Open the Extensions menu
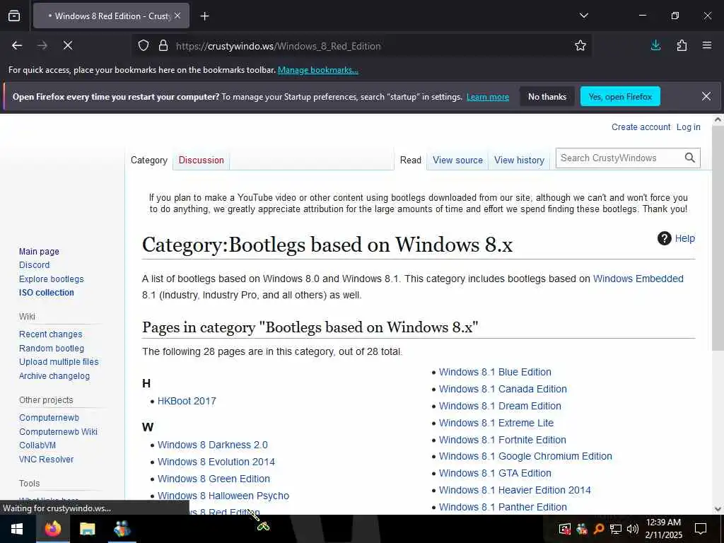The height and width of the screenshot is (543, 724). 682,46
